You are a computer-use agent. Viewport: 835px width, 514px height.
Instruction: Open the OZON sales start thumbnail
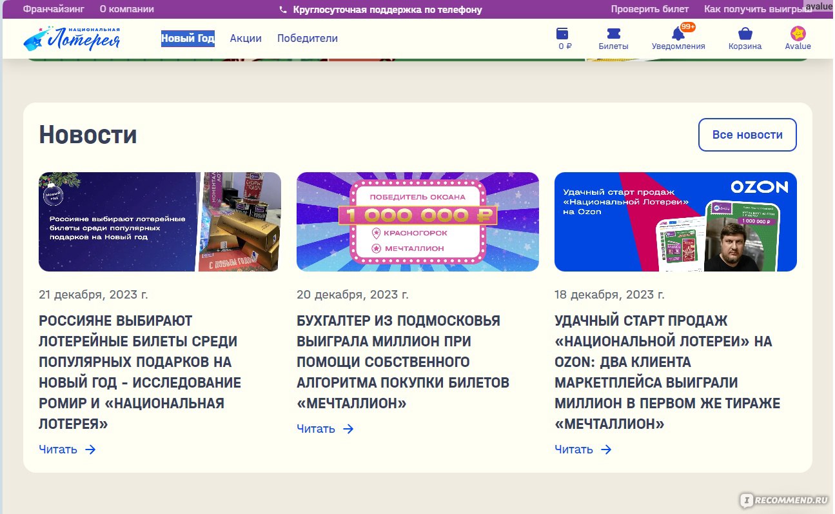(x=676, y=222)
